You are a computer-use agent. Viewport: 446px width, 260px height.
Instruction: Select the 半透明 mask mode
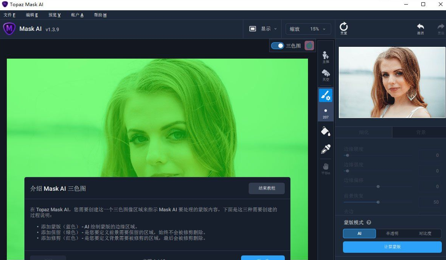(x=392, y=233)
